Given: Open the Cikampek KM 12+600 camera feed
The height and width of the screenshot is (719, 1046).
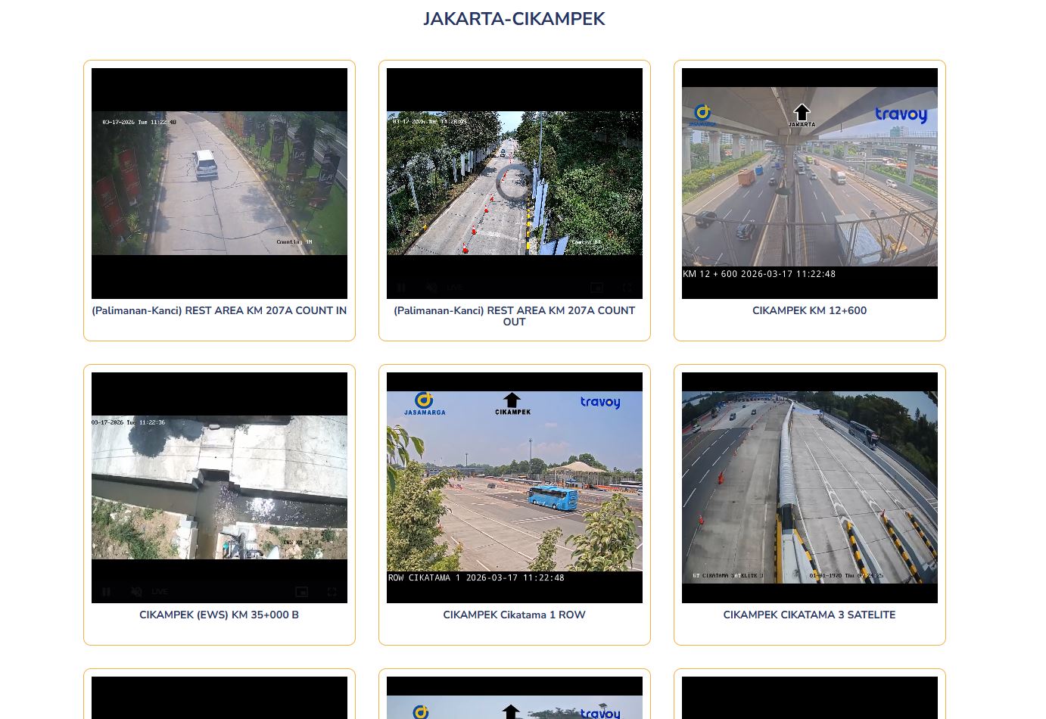Looking at the screenshot, I should (x=809, y=182).
